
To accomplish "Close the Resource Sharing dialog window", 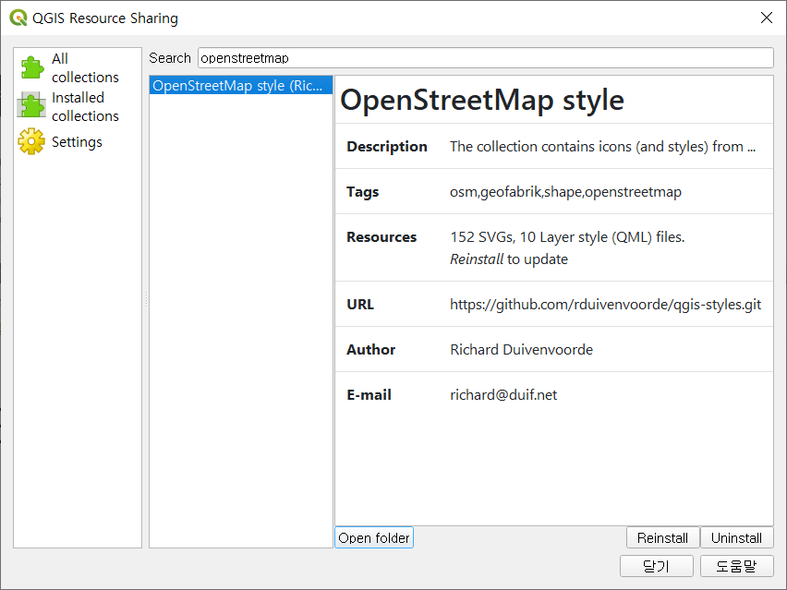I will coord(767,18).
